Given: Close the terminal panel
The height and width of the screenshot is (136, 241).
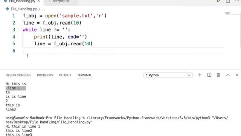Looking at the screenshot, I should click(237, 75).
